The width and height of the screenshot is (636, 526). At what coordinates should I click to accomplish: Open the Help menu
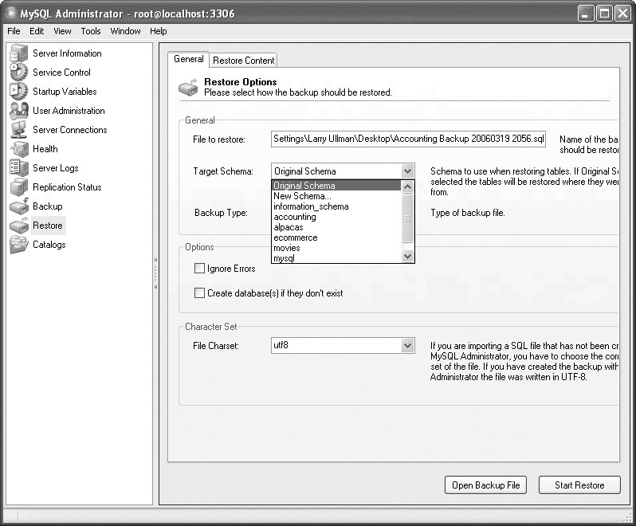click(x=158, y=31)
